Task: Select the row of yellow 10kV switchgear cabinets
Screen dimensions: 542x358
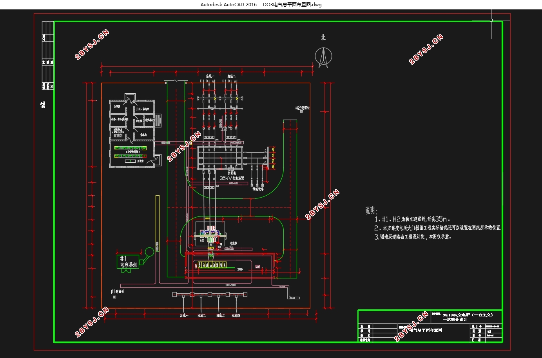Action: tap(212, 265)
